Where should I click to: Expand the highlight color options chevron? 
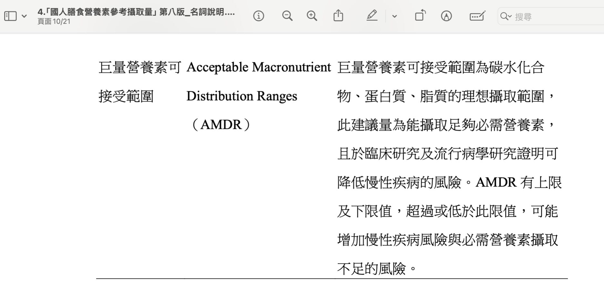point(394,16)
